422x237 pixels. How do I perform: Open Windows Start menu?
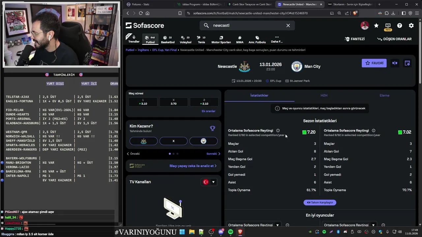182,232
